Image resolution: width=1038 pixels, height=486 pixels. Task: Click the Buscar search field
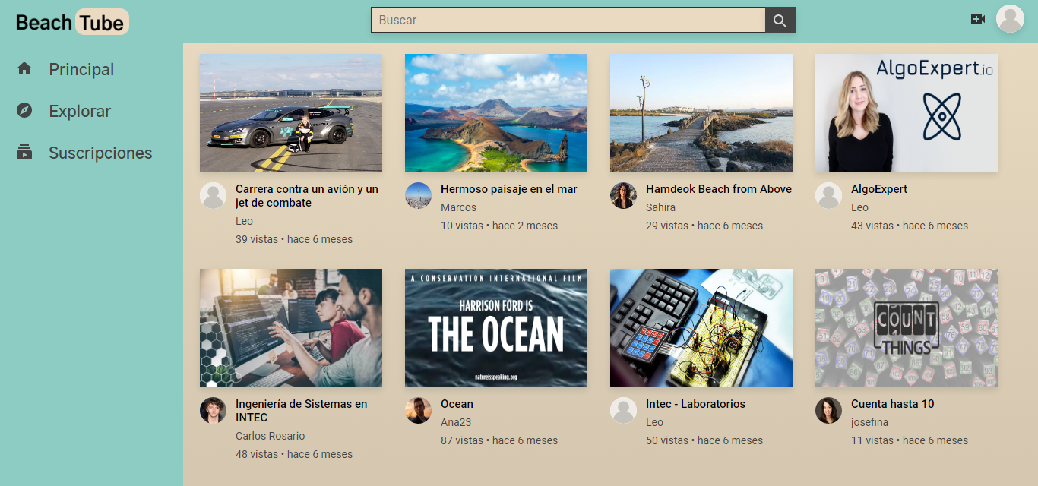tap(568, 20)
